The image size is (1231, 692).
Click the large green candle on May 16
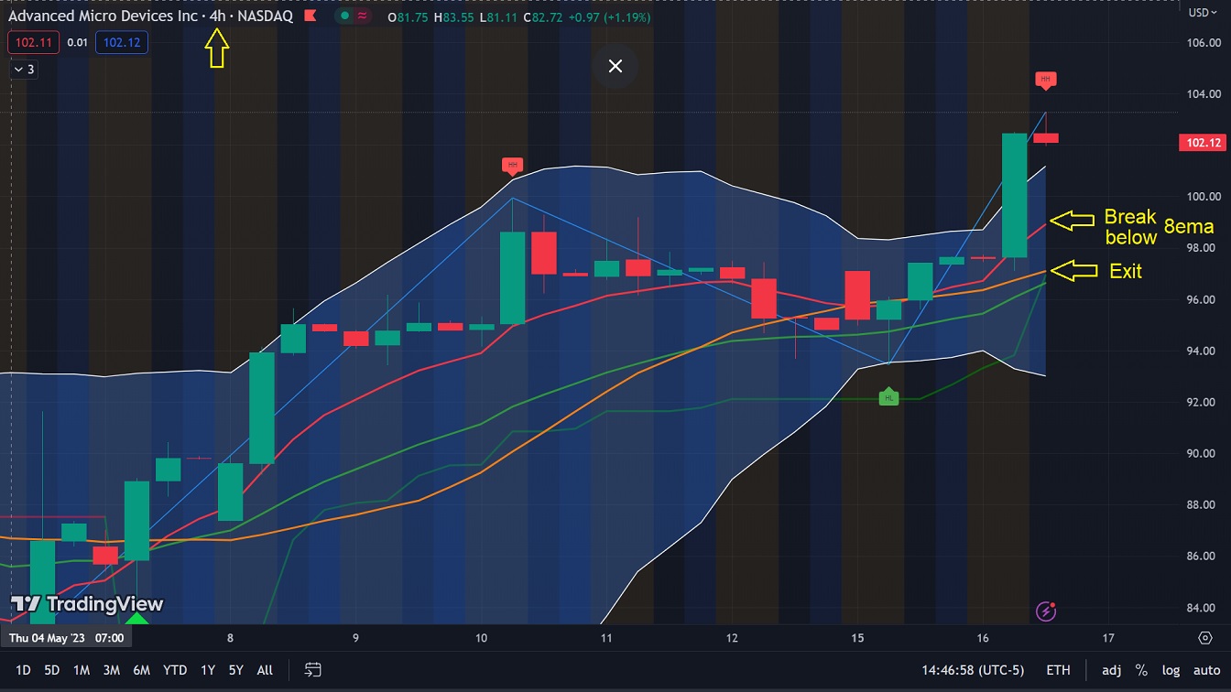(x=1015, y=195)
